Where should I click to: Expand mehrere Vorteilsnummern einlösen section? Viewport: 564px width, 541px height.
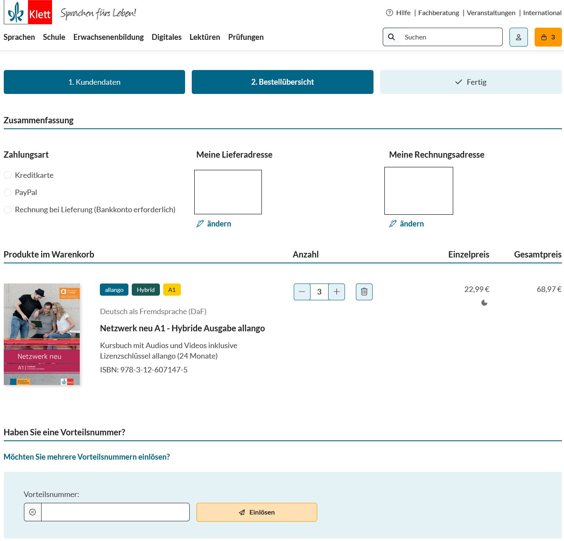coord(87,457)
